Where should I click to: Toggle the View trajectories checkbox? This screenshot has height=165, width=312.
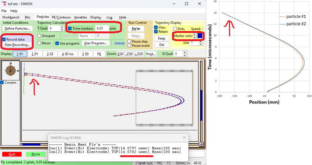pyautogui.click(x=156, y=27)
